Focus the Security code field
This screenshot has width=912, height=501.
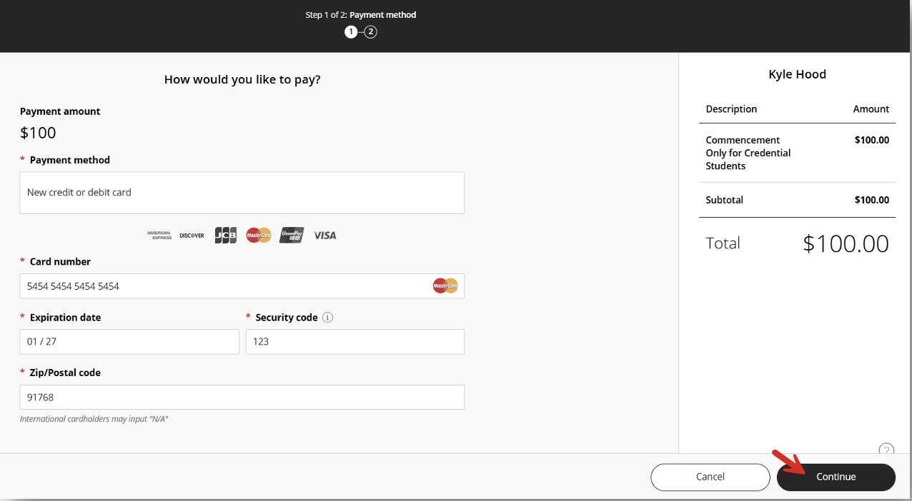pos(355,342)
